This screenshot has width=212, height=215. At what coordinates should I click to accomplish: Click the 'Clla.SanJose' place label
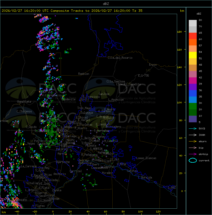click(116, 81)
